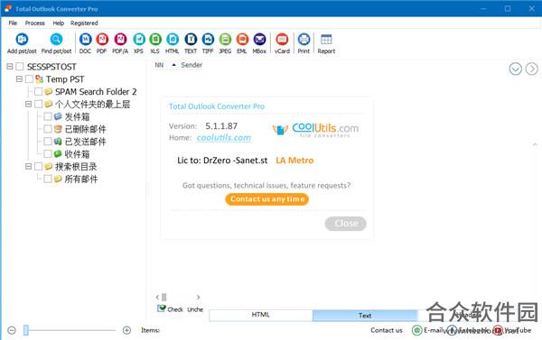Open the Process menu

(x=35, y=23)
